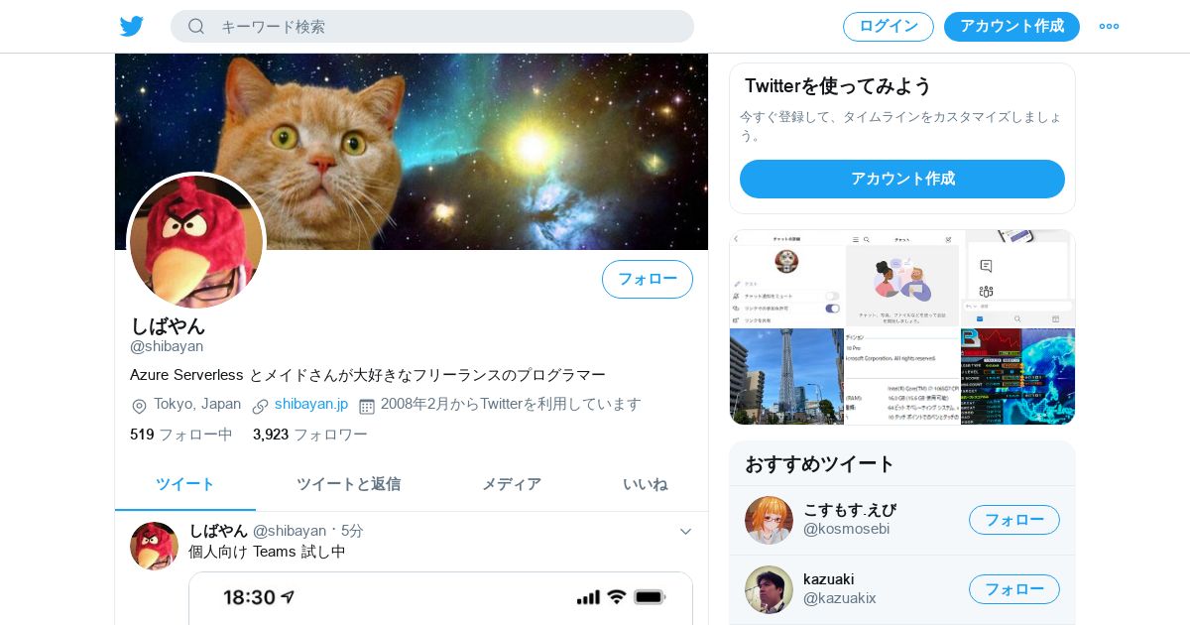Click the link chain icon beside shibayan.jp
This screenshot has height=625, width=1190.
[261, 406]
